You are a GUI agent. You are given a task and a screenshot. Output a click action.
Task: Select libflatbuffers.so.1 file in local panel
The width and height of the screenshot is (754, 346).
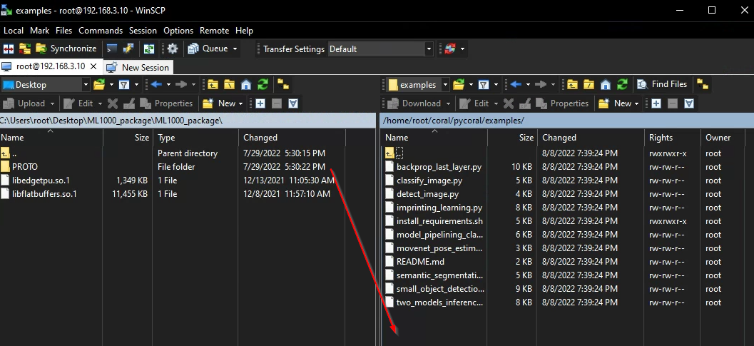tap(44, 194)
